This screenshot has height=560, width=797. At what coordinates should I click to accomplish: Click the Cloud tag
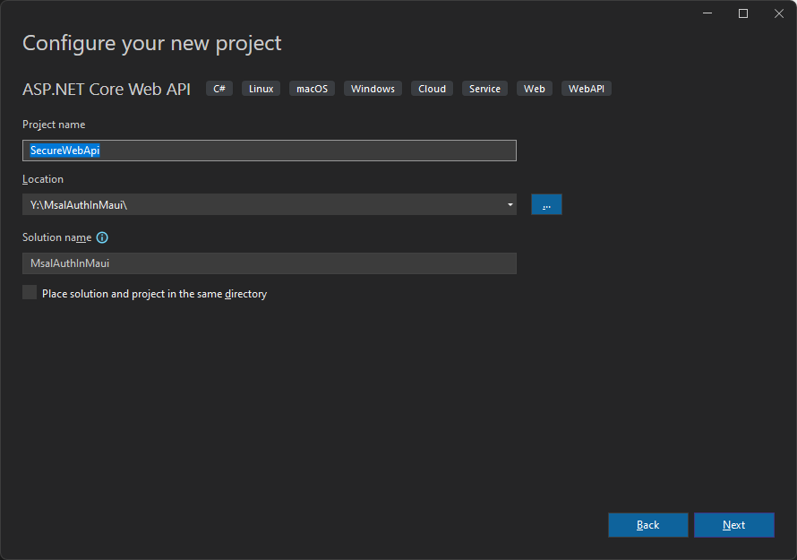coord(432,89)
